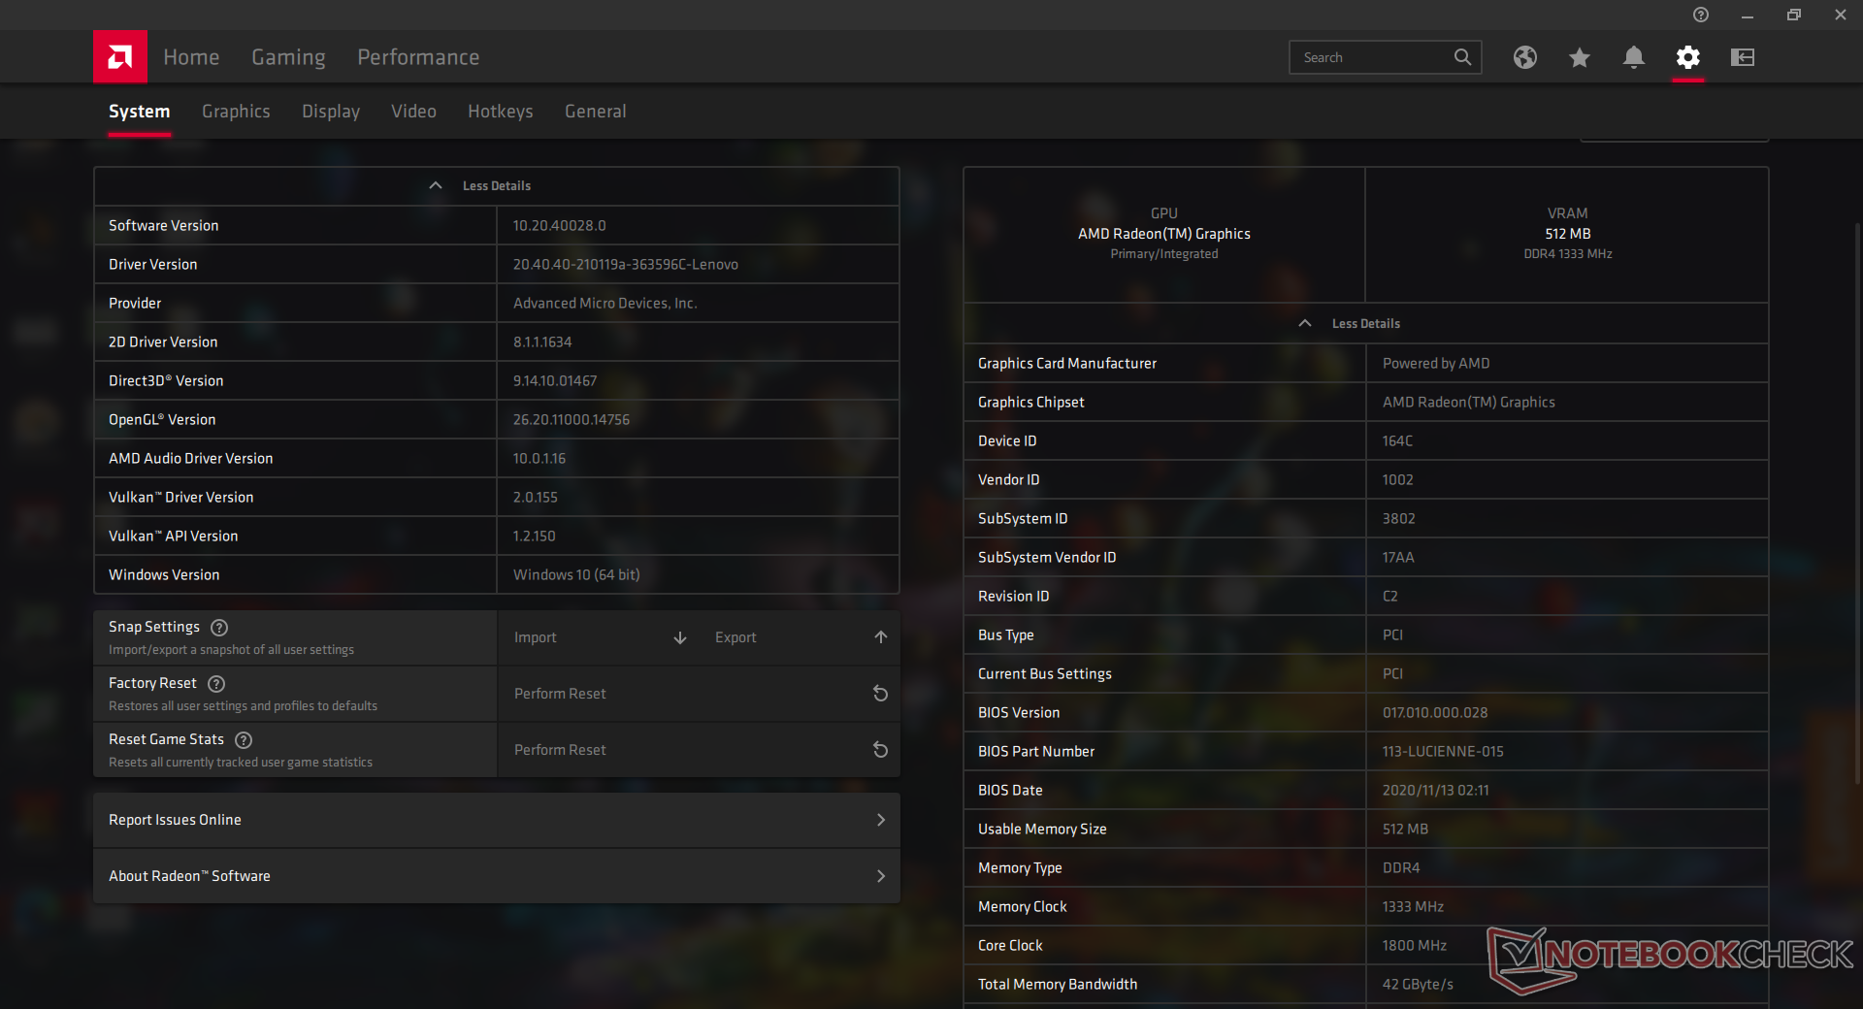Switch to Video sub-tab
Screen dimensions: 1863x1009
pos(413,112)
